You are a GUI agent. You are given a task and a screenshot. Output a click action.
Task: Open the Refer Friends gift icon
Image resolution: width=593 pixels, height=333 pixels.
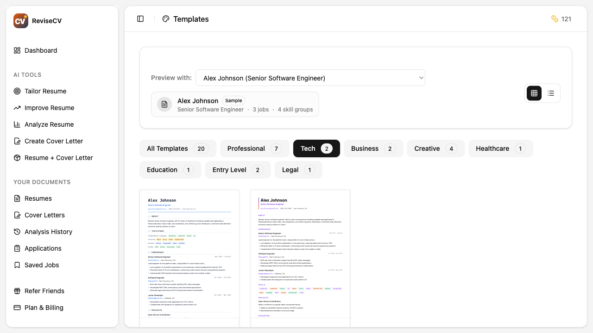point(17,291)
